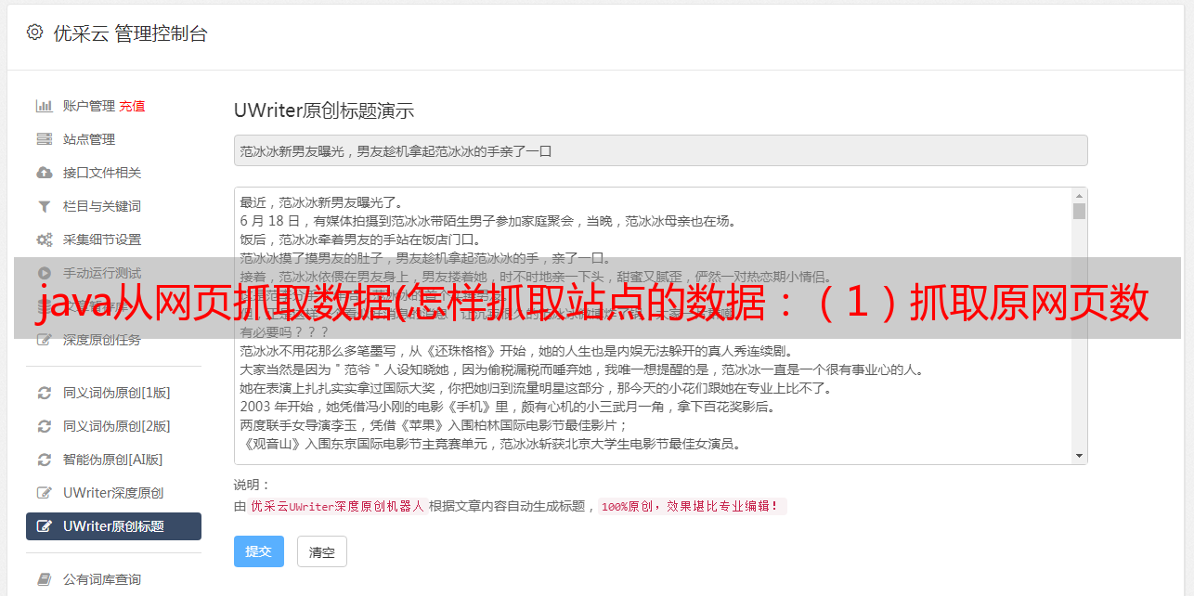Click the text area scrollbar up arrow
This screenshot has width=1194, height=596.
1079,196
